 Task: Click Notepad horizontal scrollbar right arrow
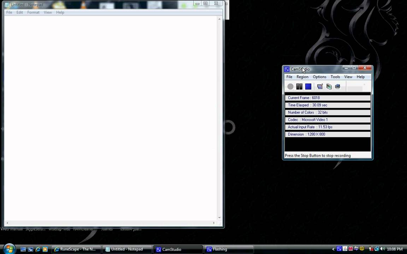[x=214, y=223]
